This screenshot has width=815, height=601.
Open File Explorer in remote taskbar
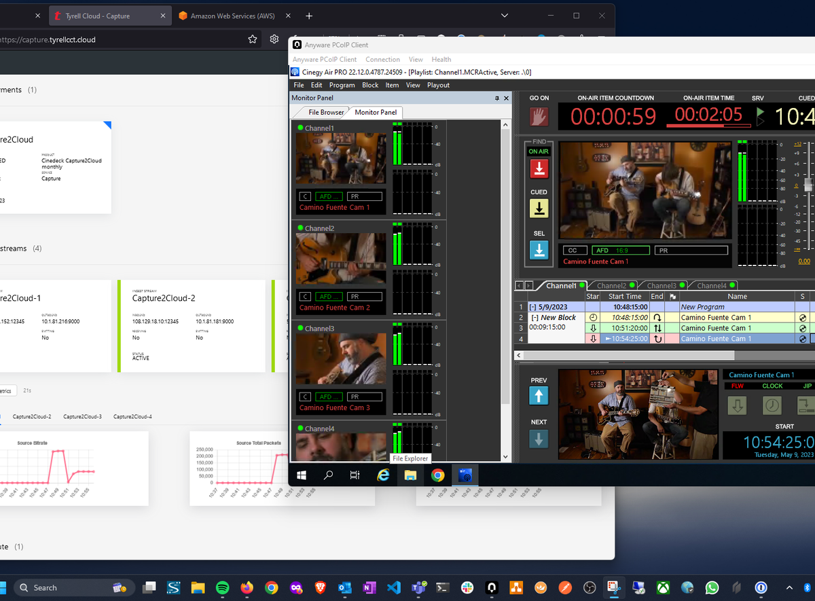click(410, 475)
